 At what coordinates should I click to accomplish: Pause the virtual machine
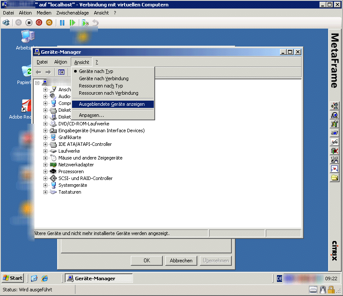pos(62,23)
